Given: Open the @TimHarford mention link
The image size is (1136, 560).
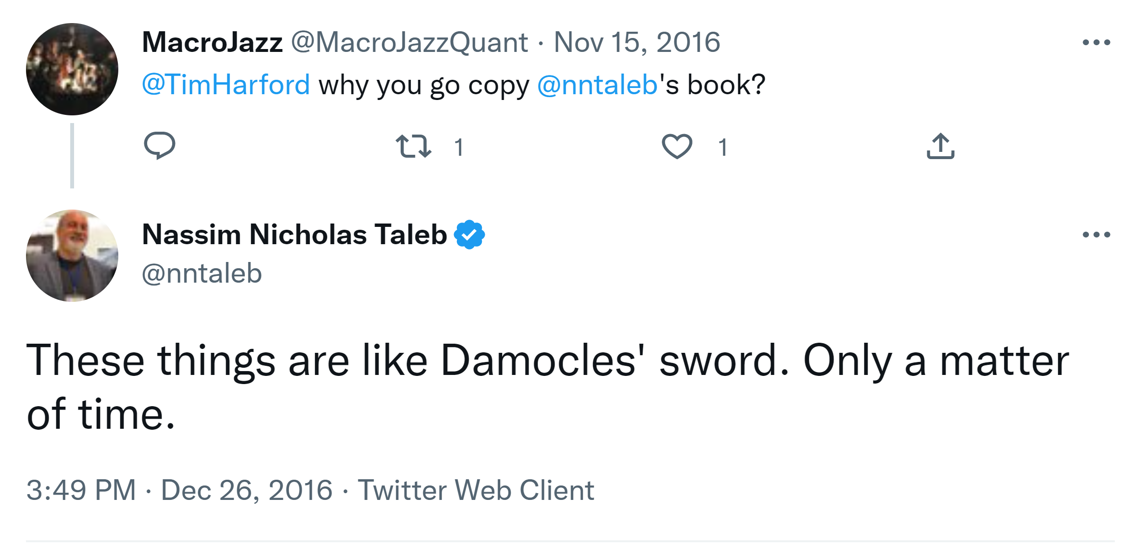Looking at the screenshot, I should [226, 85].
